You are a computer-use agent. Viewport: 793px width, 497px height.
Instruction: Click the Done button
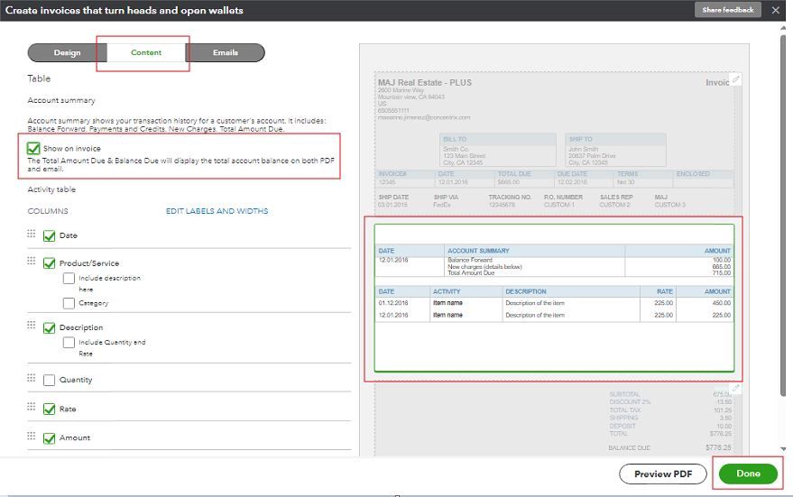tap(748, 474)
